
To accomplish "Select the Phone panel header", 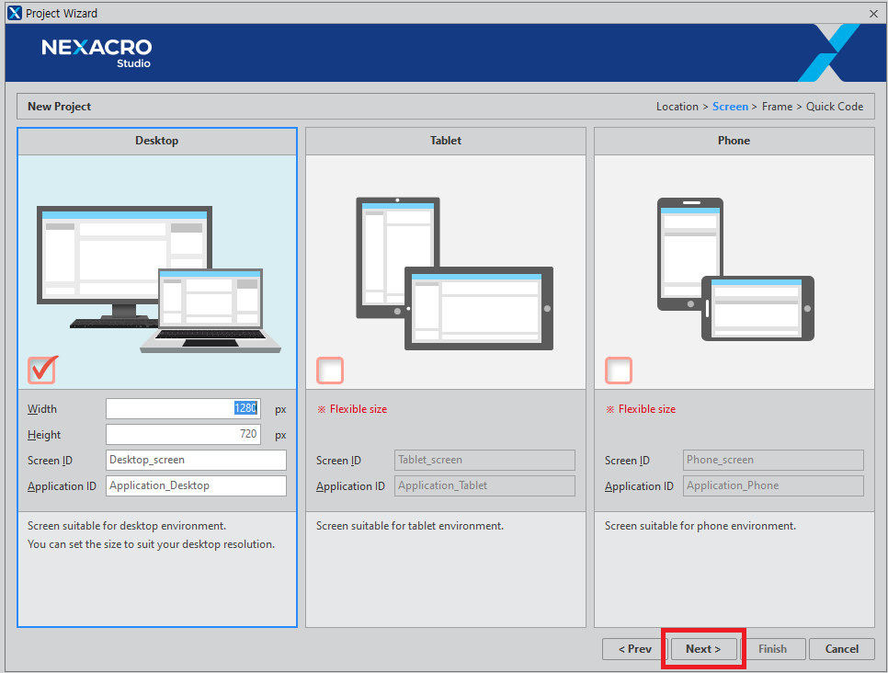I will [734, 141].
